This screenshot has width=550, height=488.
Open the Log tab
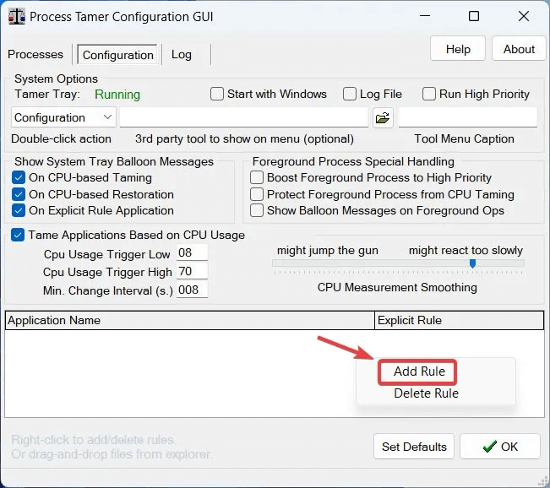tap(182, 54)
